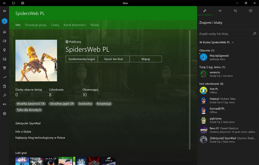Screen dimensions: 259x165
Task: Click the refresh icon in the title bar
Action: click(13, 3)
